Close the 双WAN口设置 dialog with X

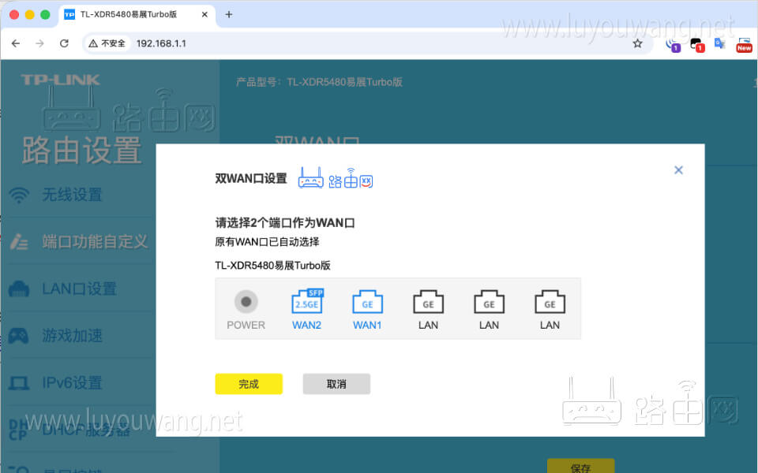[x=679, y=170]
